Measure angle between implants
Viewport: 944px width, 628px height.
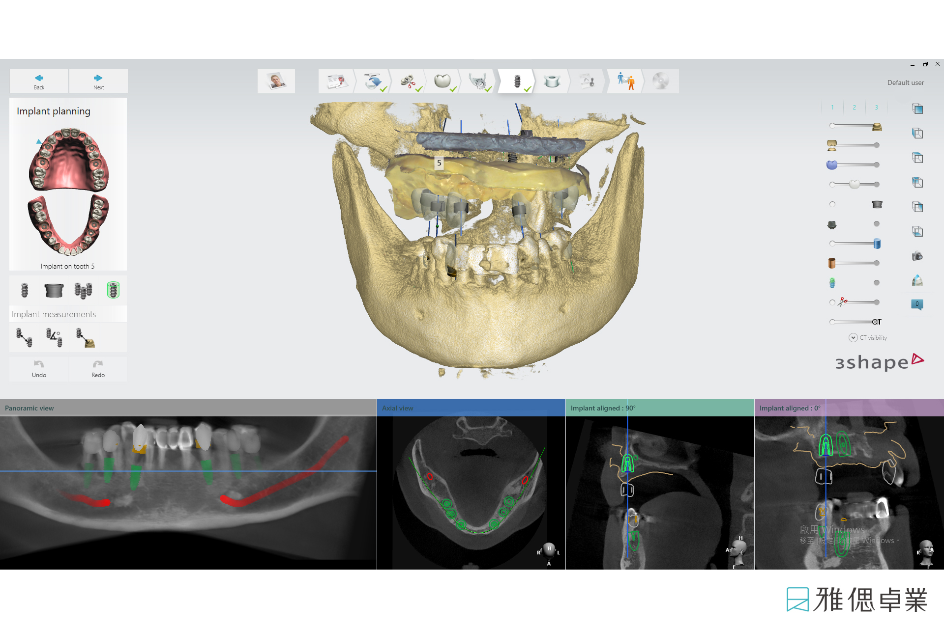[x=54, y=338]
